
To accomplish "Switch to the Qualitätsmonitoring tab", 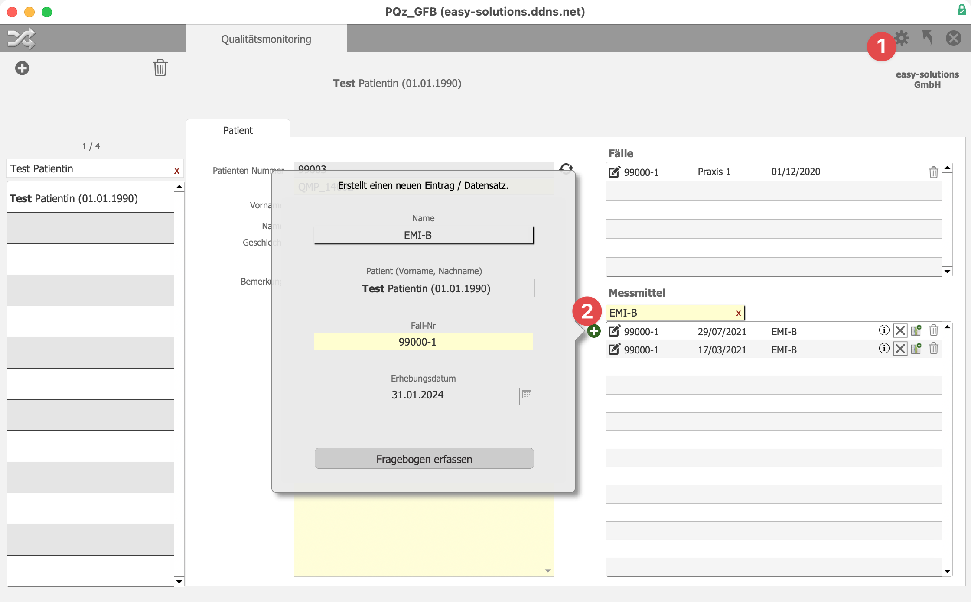I will [x=266, y=39].
